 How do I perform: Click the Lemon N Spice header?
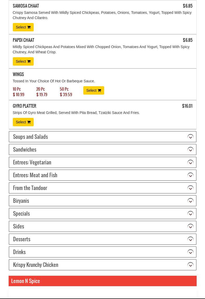tap(26, 281)
